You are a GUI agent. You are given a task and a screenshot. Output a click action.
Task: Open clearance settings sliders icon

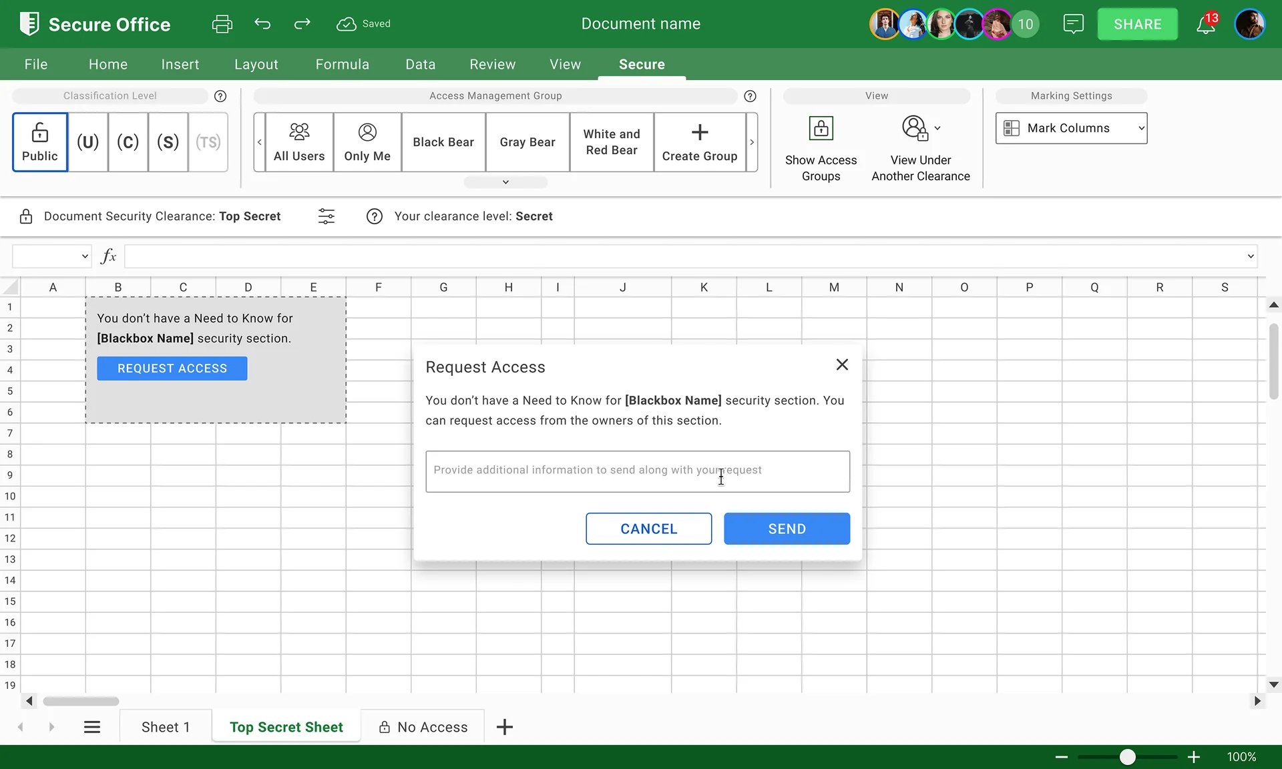click(327, 216)
